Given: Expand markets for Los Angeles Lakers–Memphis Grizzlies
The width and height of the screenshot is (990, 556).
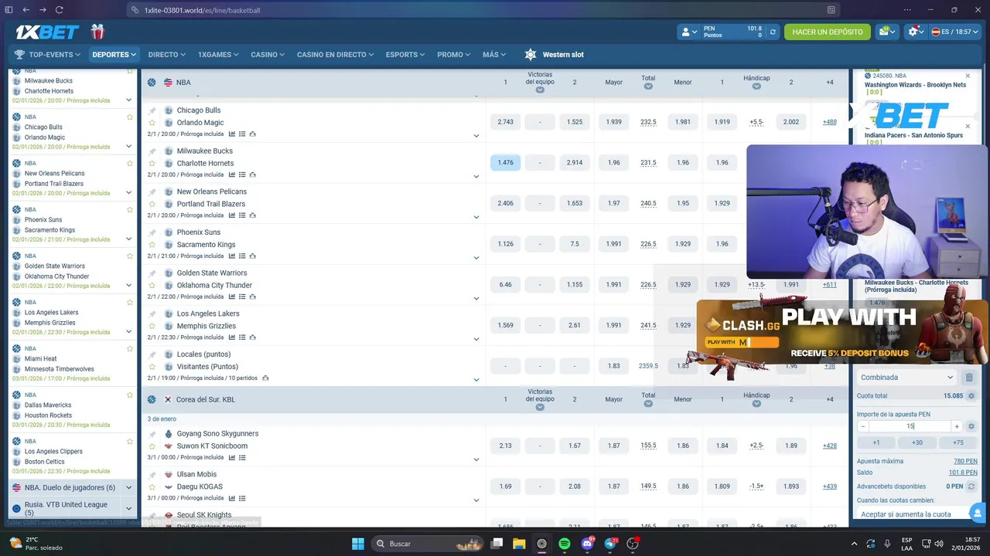Looking at the screenshot, I should click(x=476, y=339).
